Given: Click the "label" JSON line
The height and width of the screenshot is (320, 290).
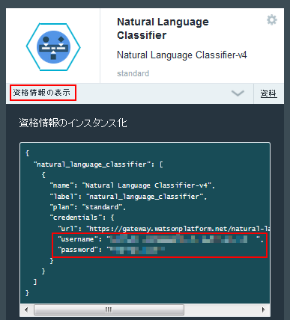Looking at the screenshot, I should pos(128,197).
